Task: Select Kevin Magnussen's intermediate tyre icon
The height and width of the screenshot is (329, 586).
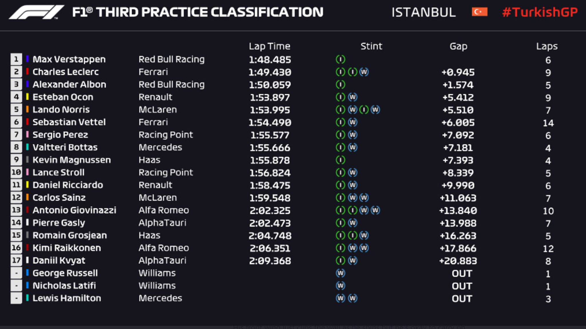Action: (x=340, y=160)
